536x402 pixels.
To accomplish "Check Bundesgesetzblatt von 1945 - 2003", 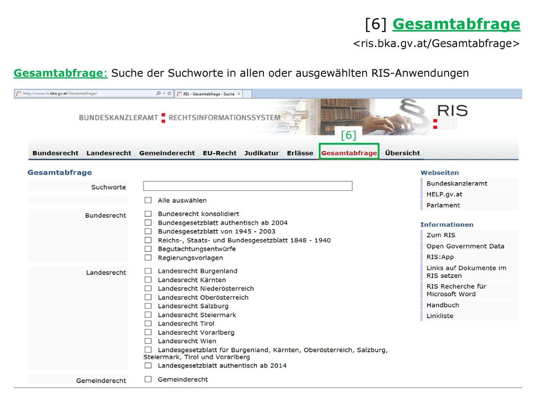I will click(x=148, y=231).
